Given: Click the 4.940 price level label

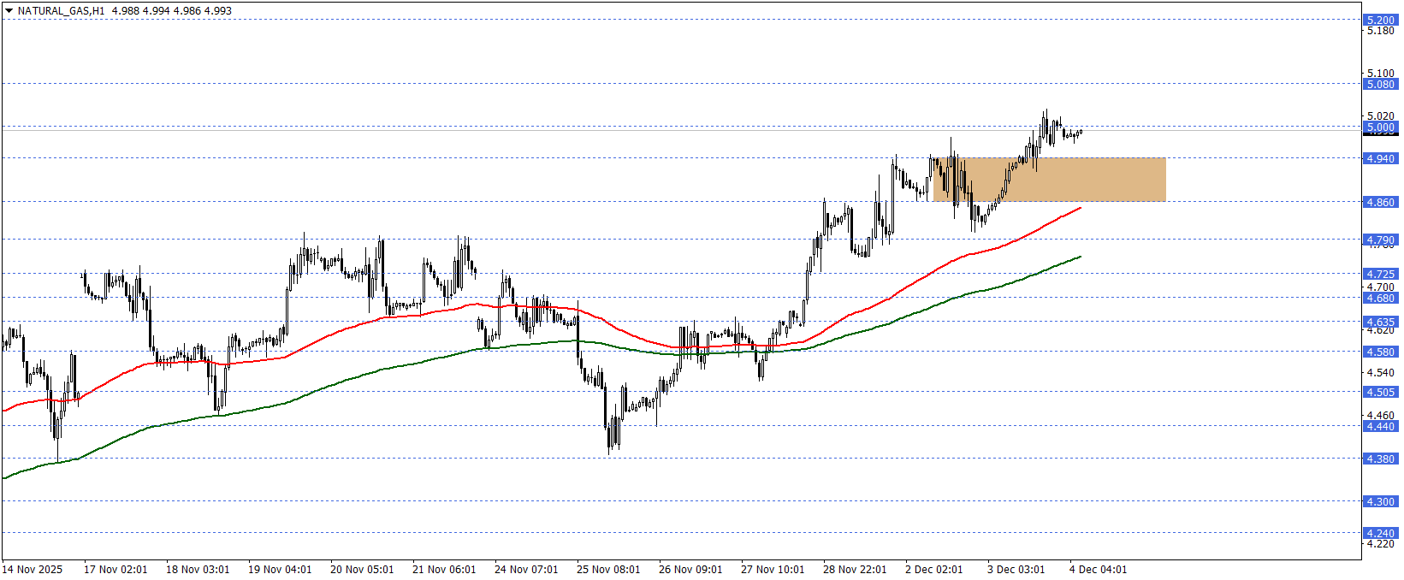Looking at the screenshot, I should click(x=1379, y=158).
